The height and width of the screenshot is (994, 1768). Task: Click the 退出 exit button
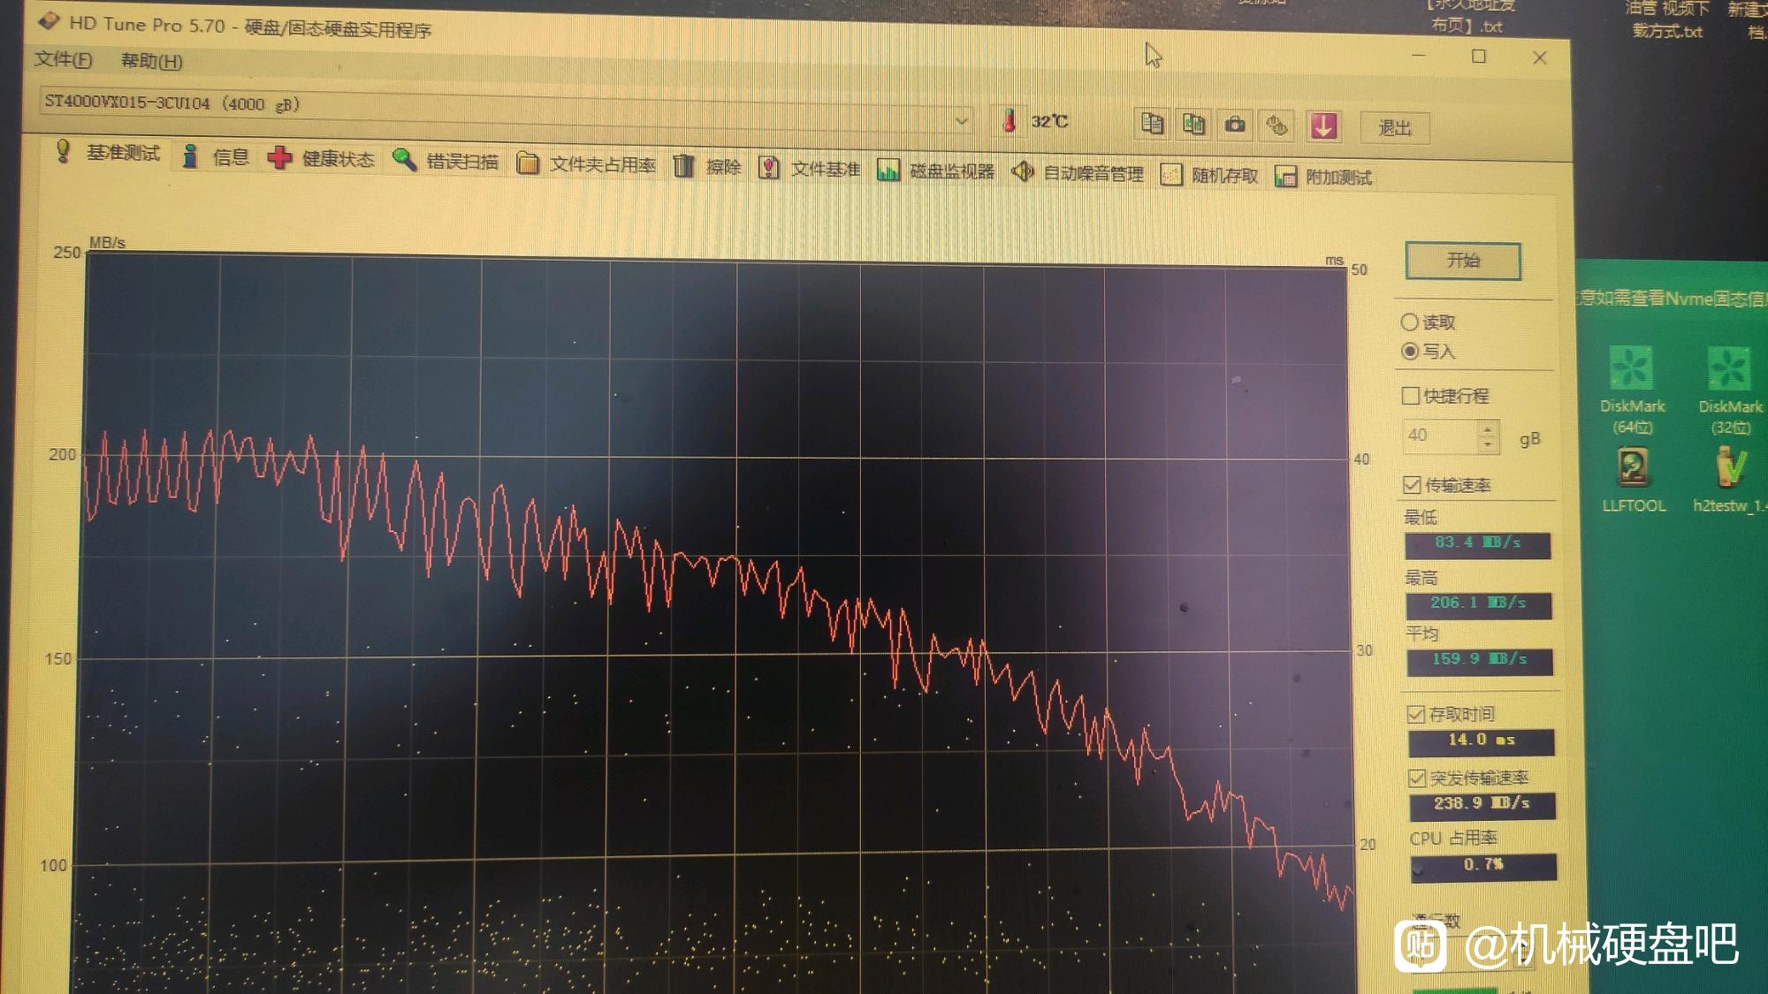[x=1395, y=128]
